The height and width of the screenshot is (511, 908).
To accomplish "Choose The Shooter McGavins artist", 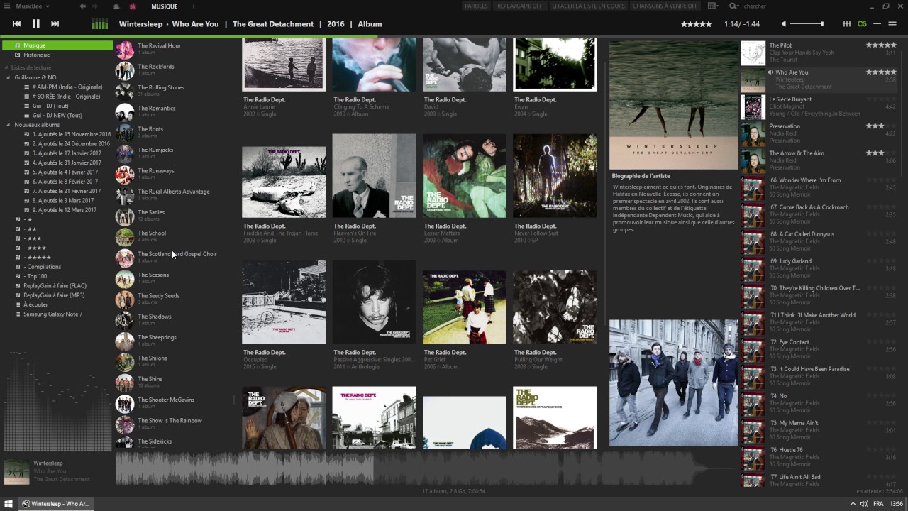I will point(166,400).
